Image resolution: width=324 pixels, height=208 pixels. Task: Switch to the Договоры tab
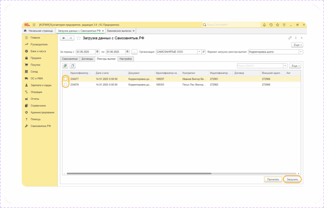pyautogui.click(x=87, y=59)
